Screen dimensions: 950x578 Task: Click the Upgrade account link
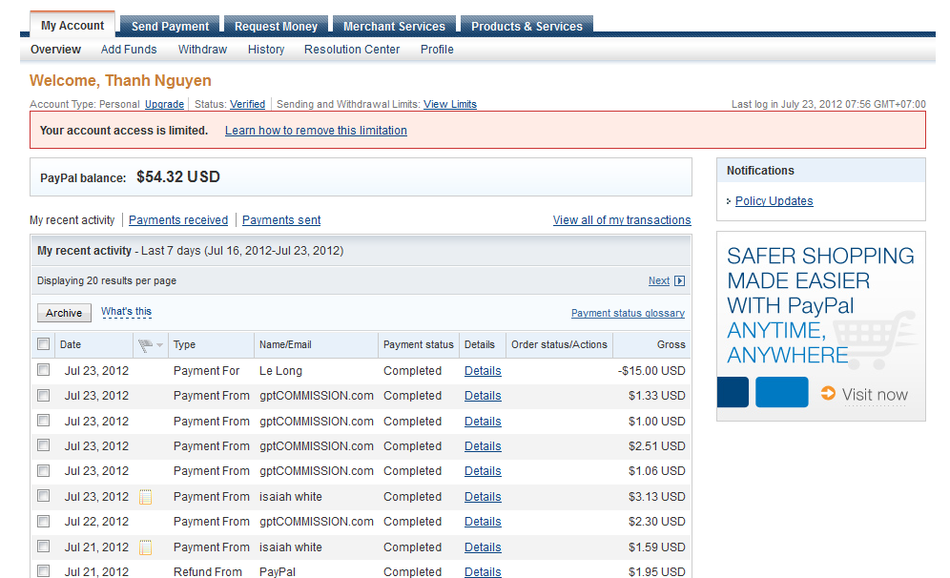pyautogui.click(x=164, y=104)
